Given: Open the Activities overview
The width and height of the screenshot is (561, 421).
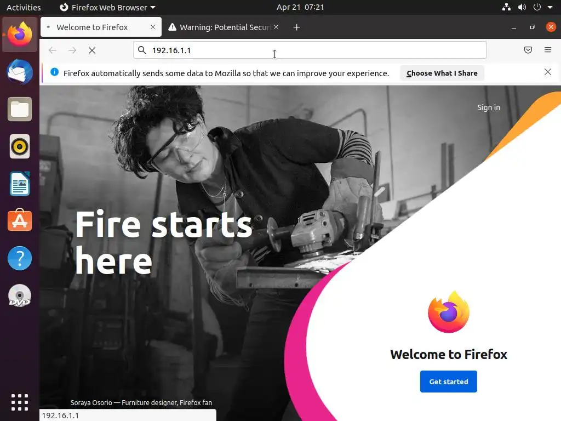Looking at the screenshot, I should click(x=24, y=7).
